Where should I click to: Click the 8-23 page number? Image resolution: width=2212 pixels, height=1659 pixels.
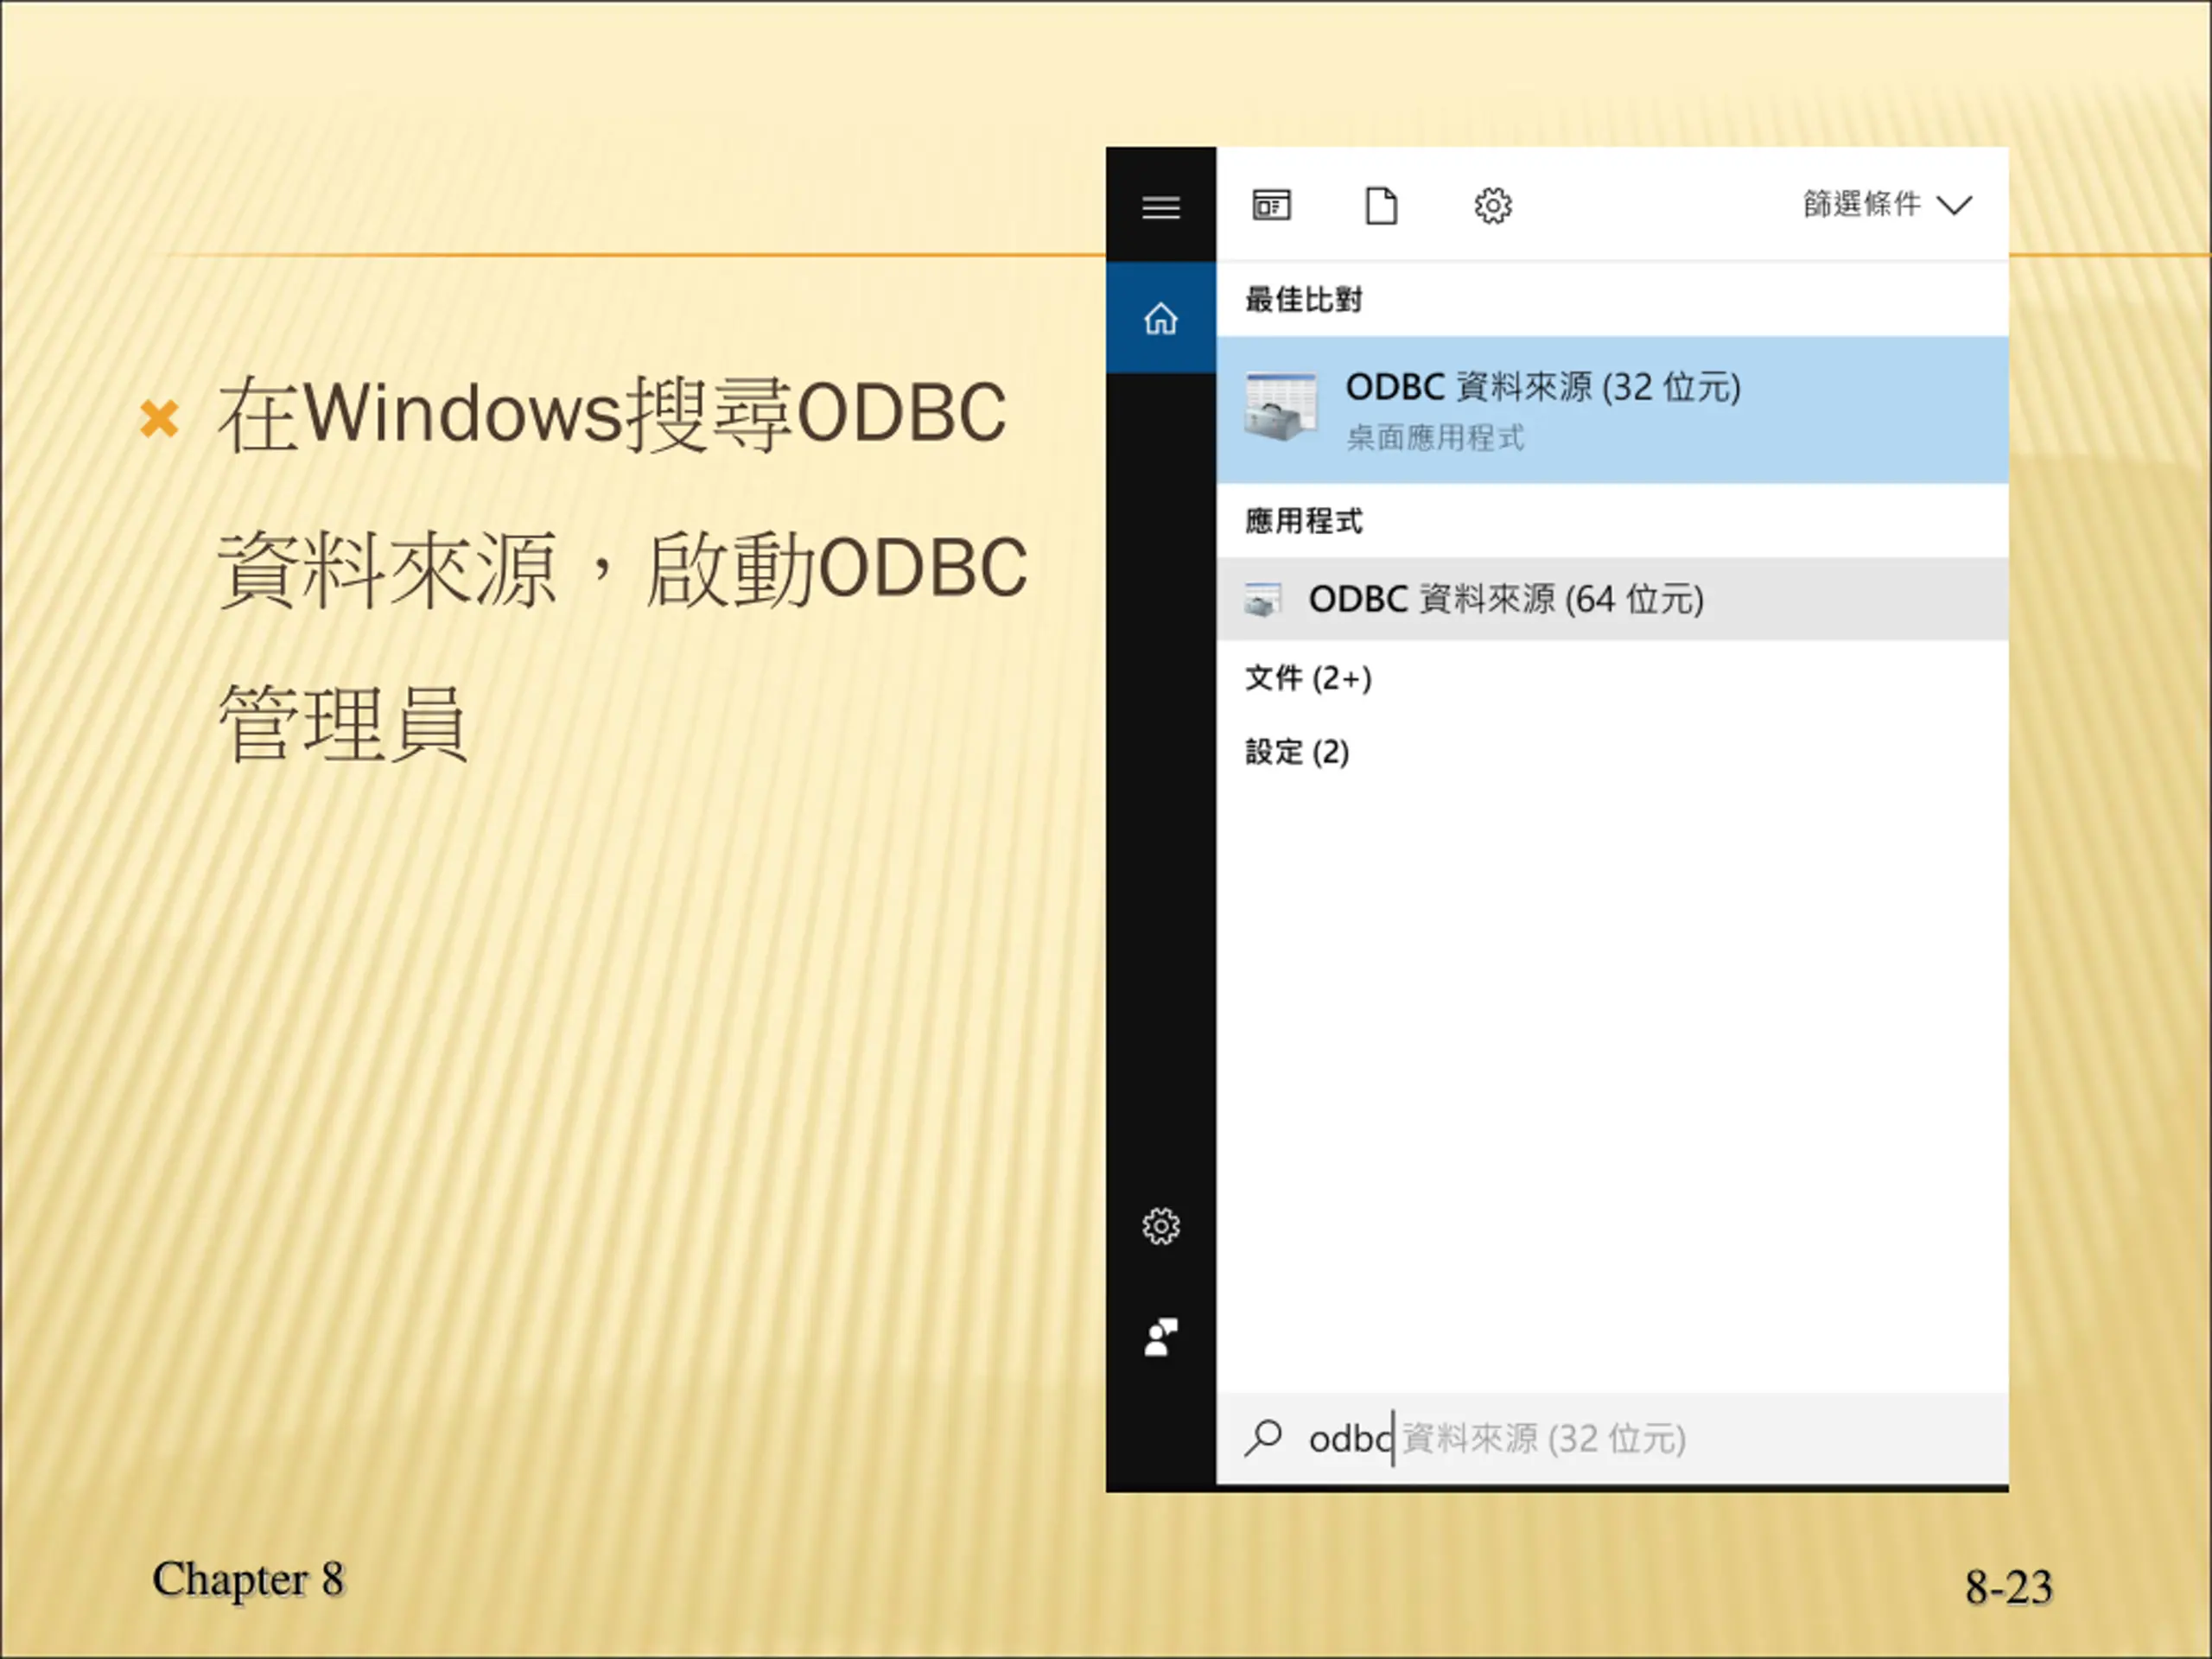2009,1586
